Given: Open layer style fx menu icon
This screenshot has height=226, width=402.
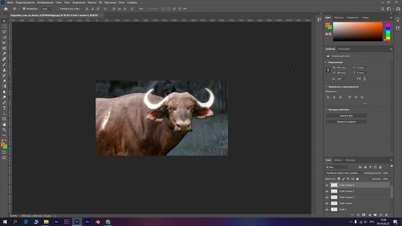Looking at the screenshot, I should (x=358, y=215).
